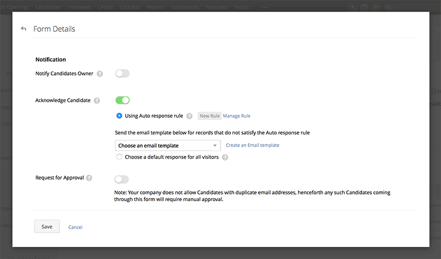Enable the Request for Approval toggle
The image size is (441, 259).
122,179
